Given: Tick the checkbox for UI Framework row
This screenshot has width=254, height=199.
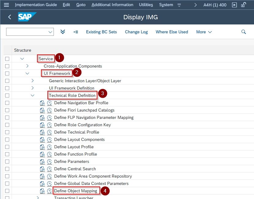Looking at the screenshot, I should [x=7, y=73].
